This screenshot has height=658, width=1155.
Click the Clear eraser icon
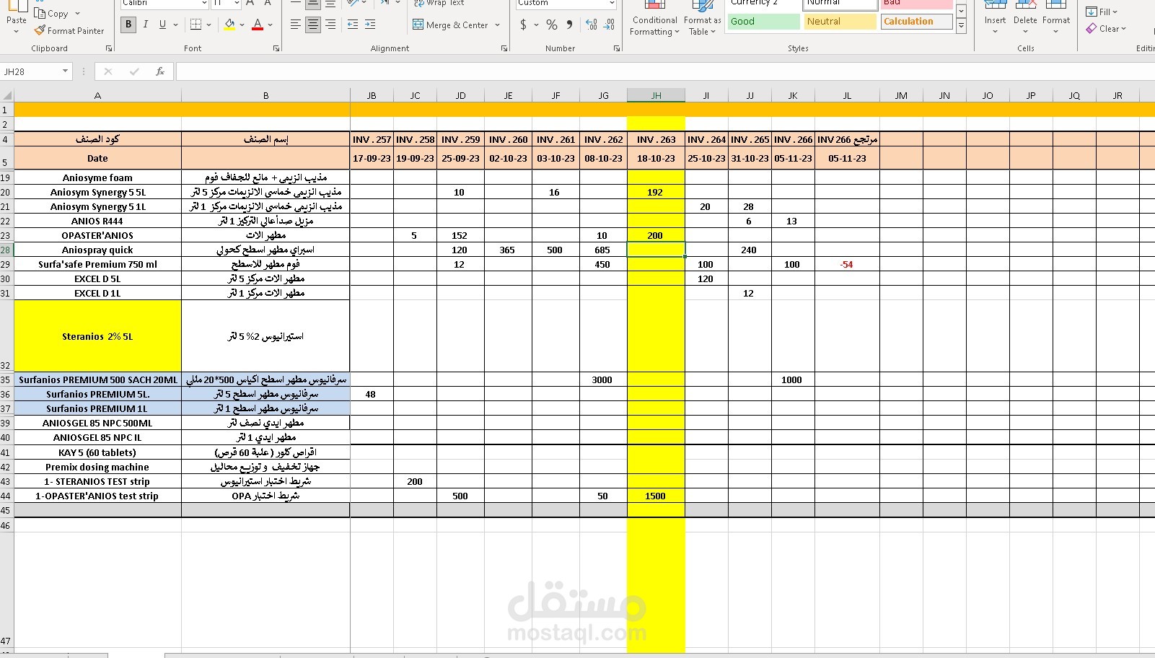pyautogui.click(x=1092, y=29)
